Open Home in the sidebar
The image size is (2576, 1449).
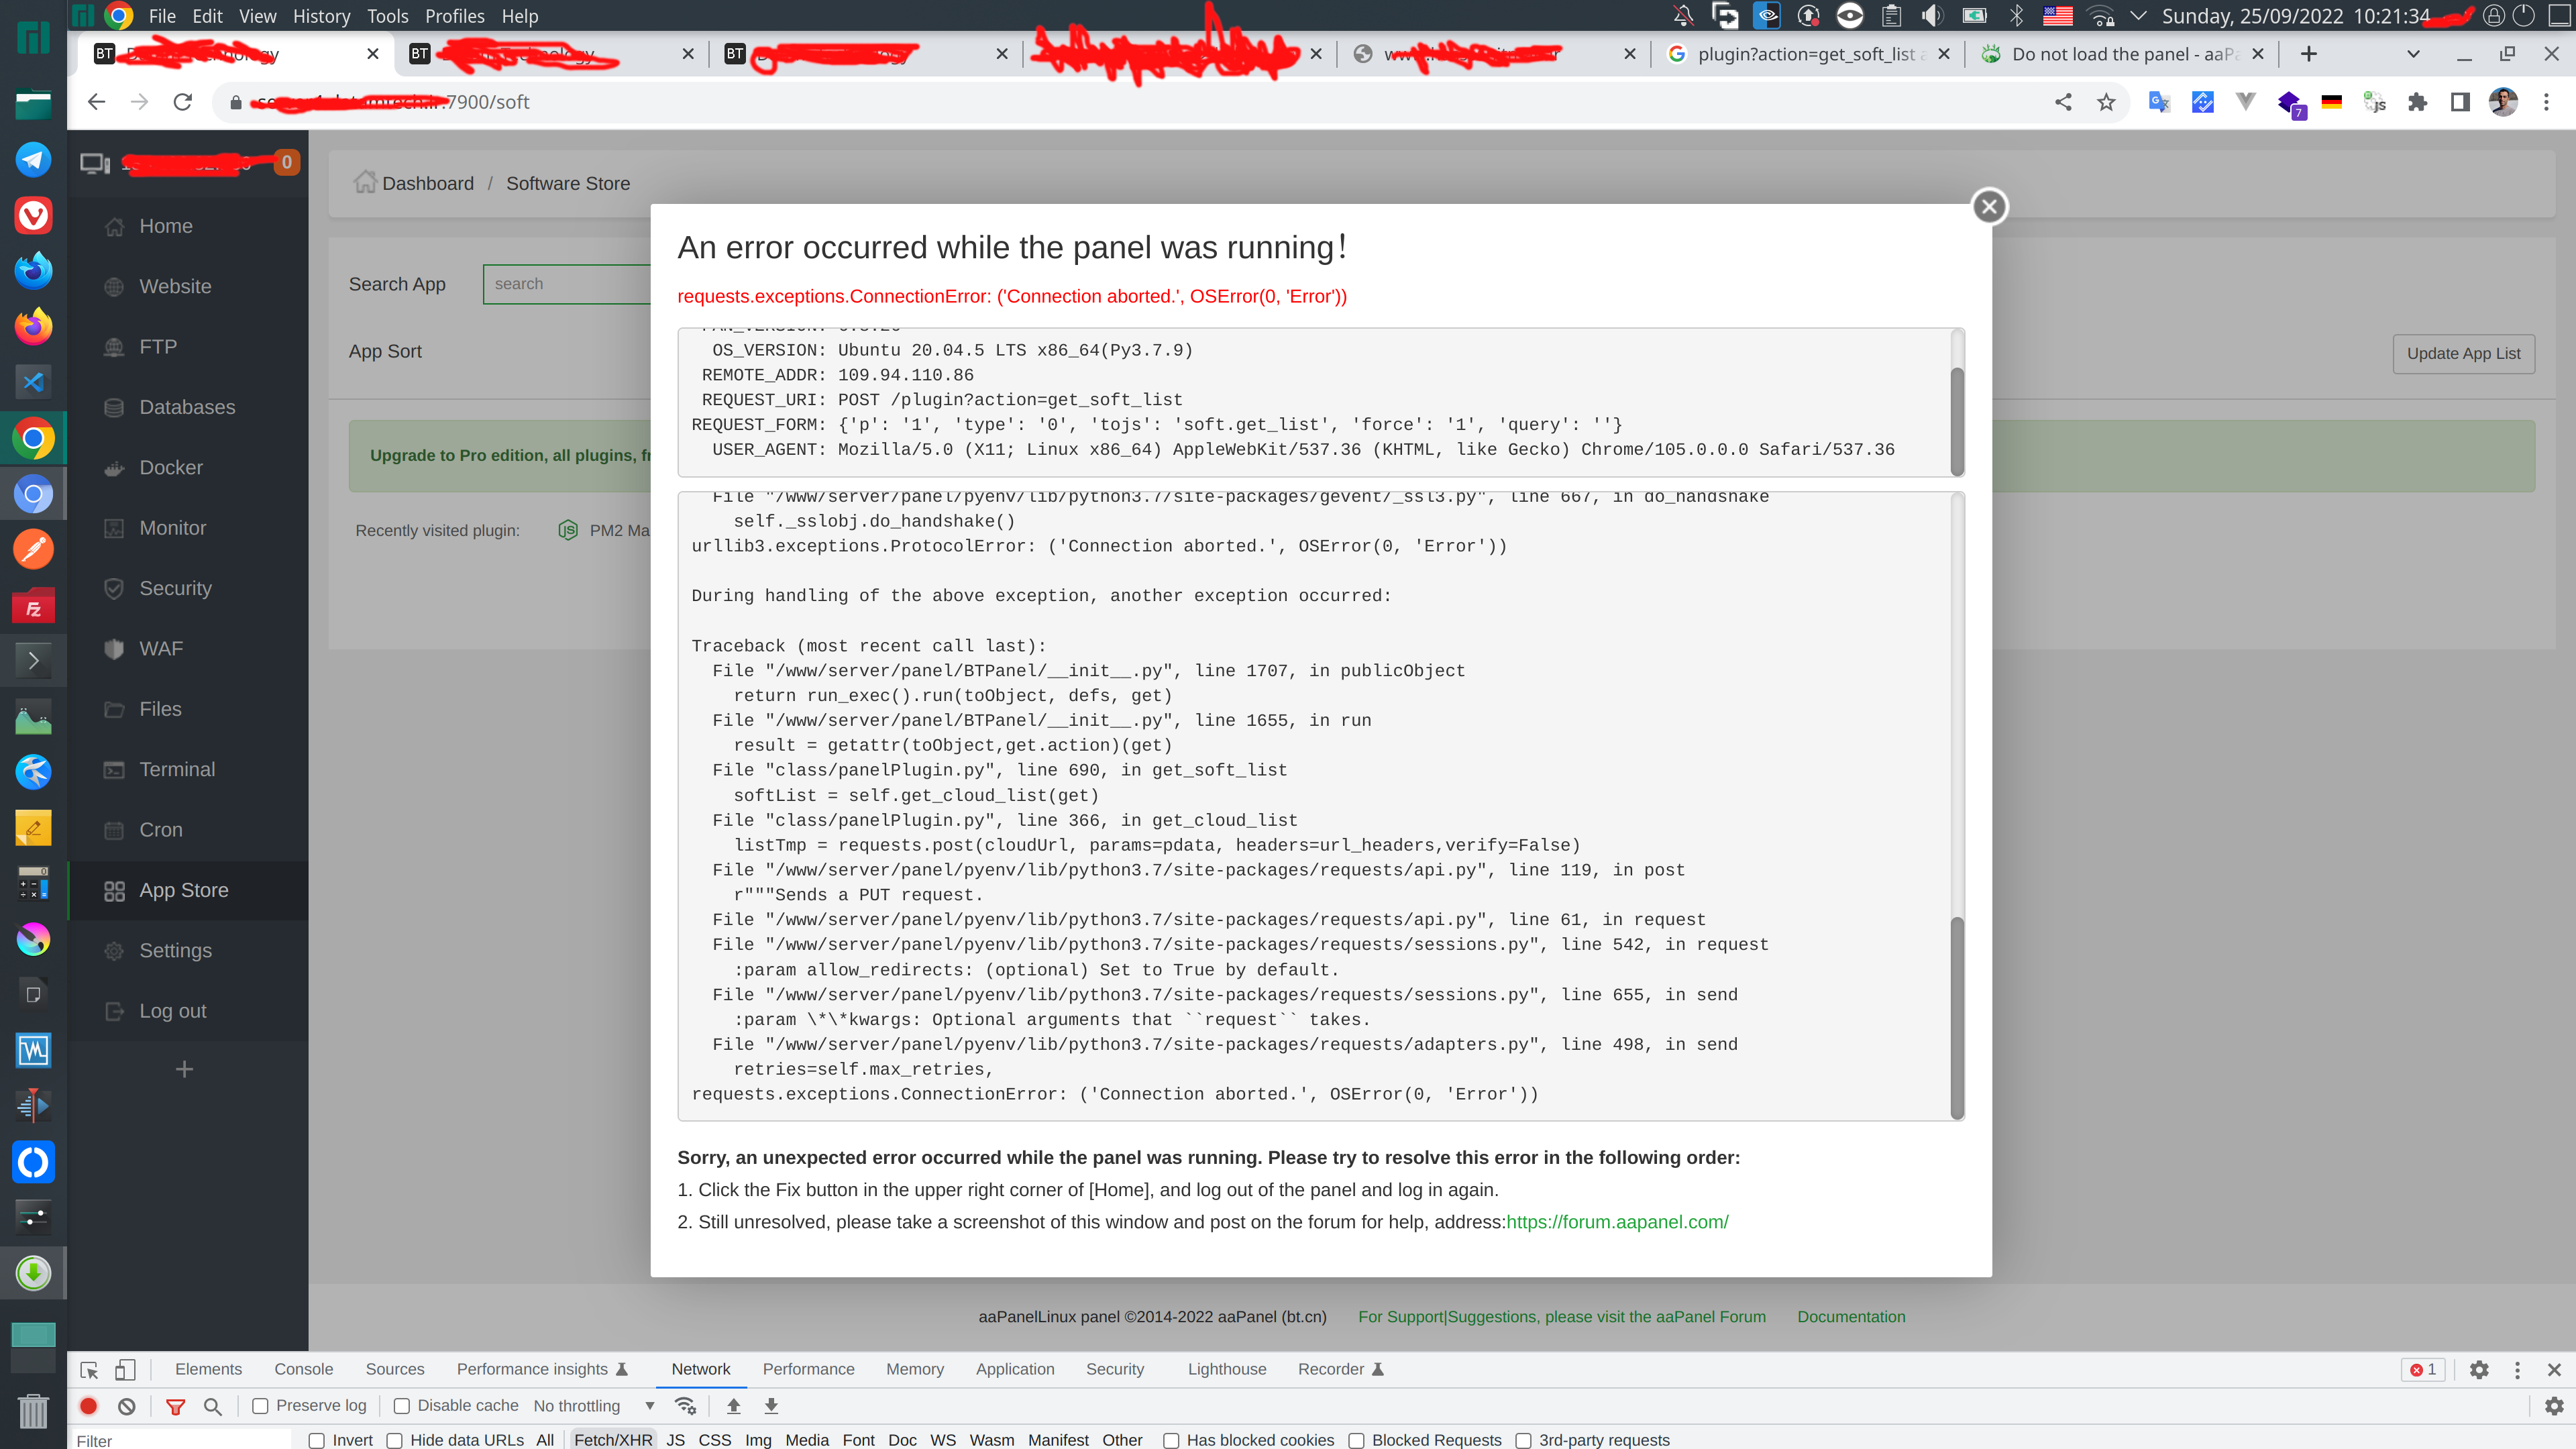(188, 226)
